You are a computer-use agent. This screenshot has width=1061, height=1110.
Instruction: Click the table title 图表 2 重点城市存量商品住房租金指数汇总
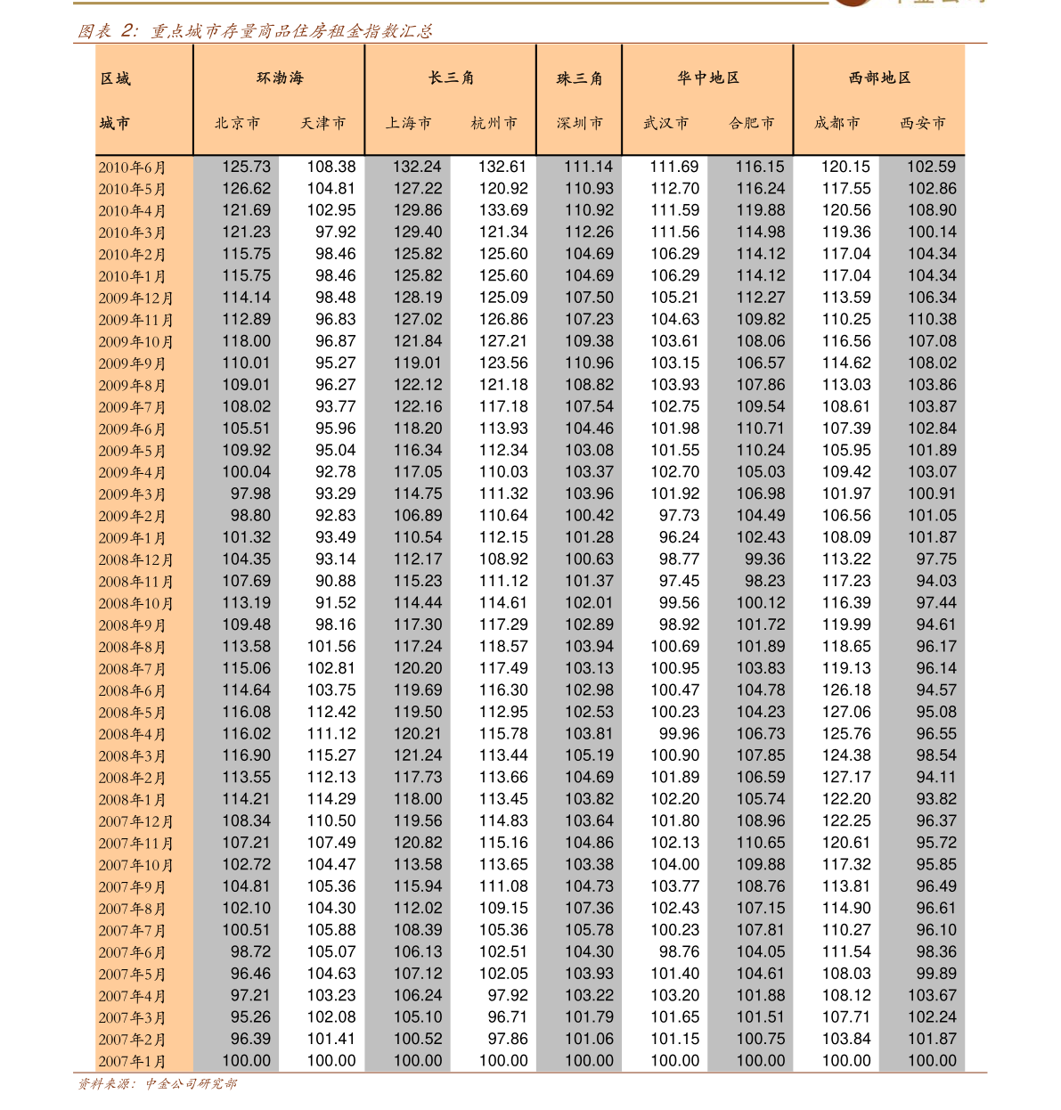coord(255,31)
